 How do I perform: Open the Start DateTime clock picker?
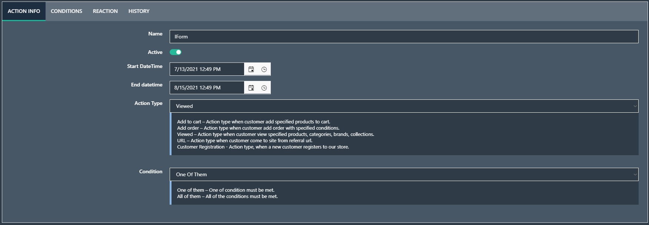coord(264,69)
